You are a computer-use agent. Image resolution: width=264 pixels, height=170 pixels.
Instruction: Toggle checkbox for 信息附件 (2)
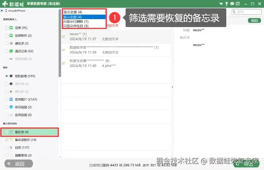click(7, 35)
